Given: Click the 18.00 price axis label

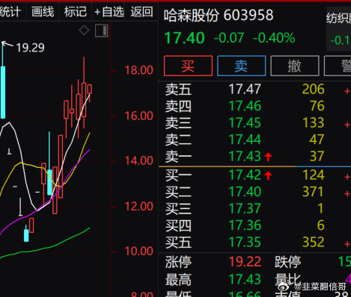Looking at the screenshot, I should pos(138,70).
